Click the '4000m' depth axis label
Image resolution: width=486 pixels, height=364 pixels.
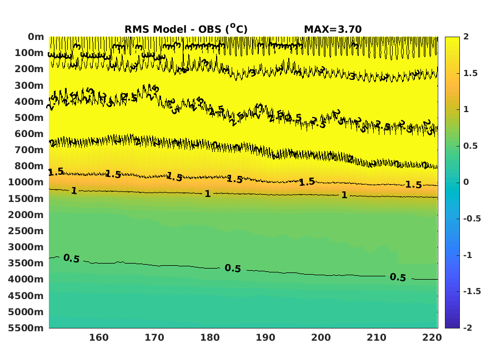[x=26, y=279]
